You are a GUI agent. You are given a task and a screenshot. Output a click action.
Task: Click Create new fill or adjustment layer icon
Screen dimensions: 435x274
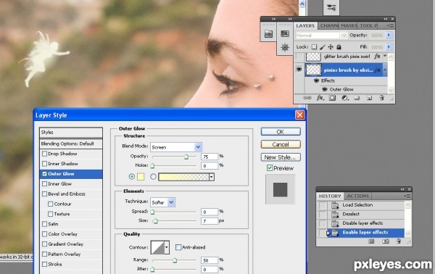(x=345, y=98)
